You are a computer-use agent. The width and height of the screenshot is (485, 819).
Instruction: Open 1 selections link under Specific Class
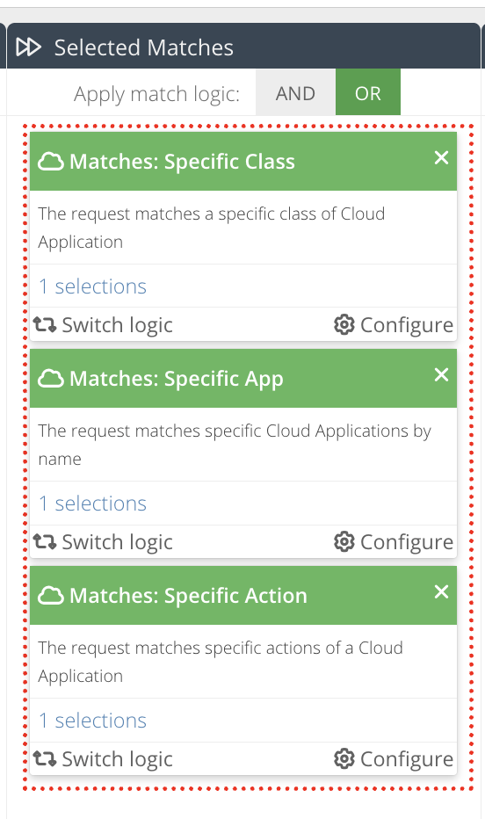[x=92, y=286]
